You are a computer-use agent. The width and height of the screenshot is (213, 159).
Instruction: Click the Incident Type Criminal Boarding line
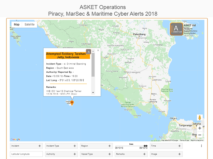point(66,64)
